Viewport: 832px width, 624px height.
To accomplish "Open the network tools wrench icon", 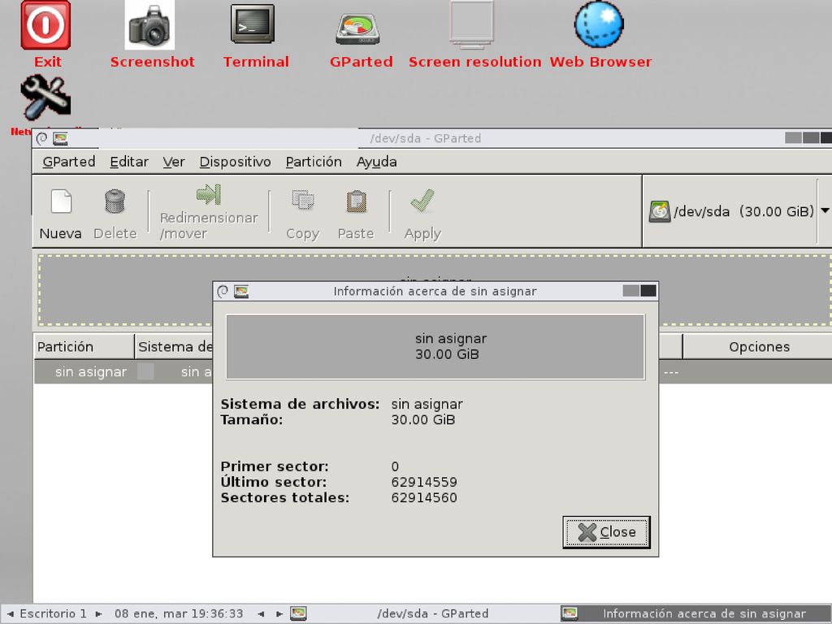I will pyautogui.click(x=45, y=97).
